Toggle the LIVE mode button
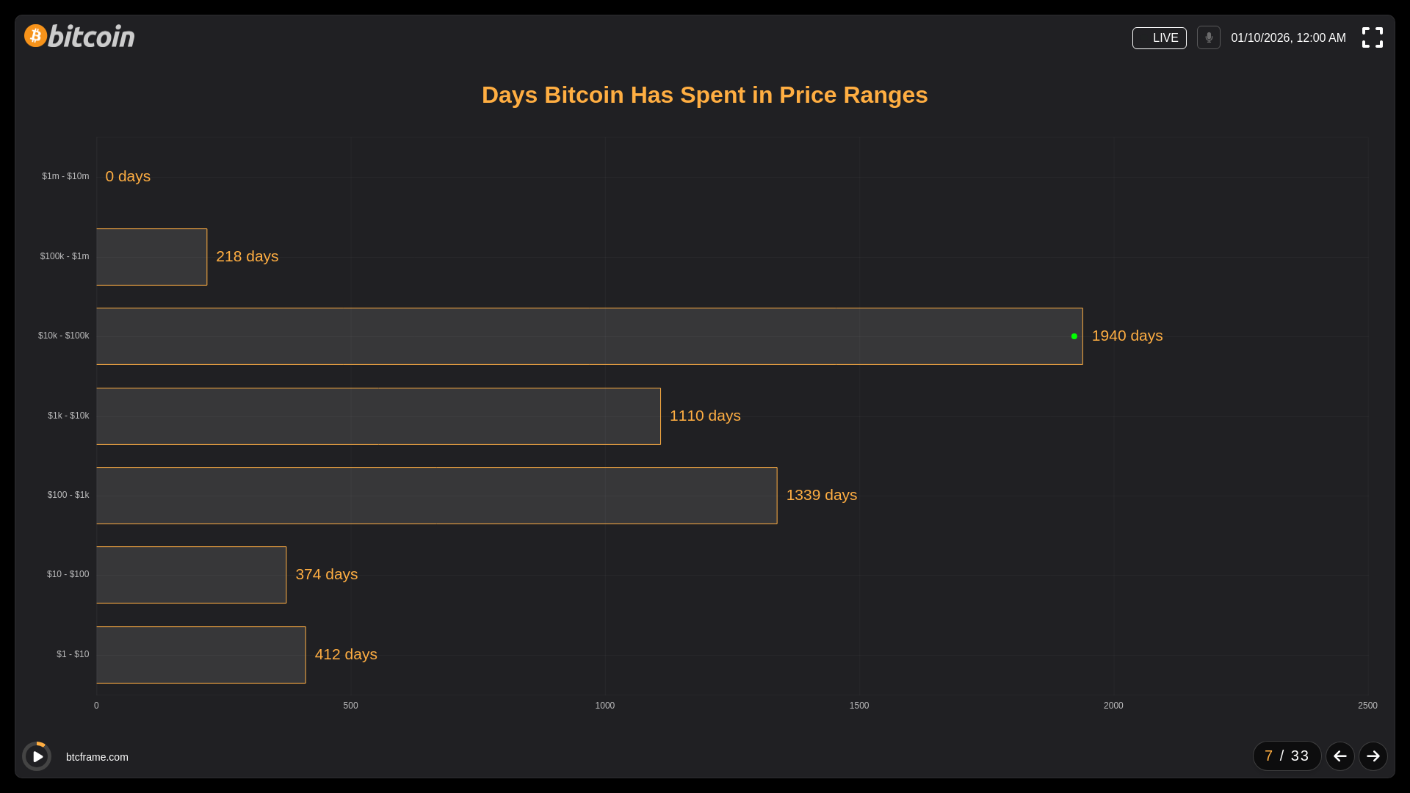The width and height of the screenshot is (1410, 793). 1159,38
